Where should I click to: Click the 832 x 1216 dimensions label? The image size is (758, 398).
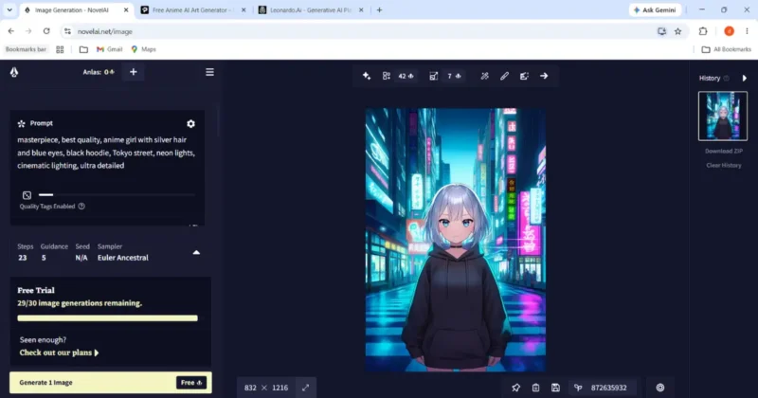click(x=266, y=388)
